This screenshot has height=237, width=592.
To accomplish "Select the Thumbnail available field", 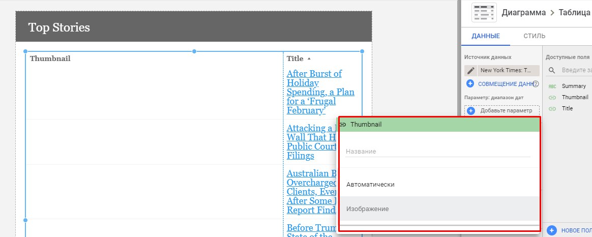I will (x=575, y=97).
